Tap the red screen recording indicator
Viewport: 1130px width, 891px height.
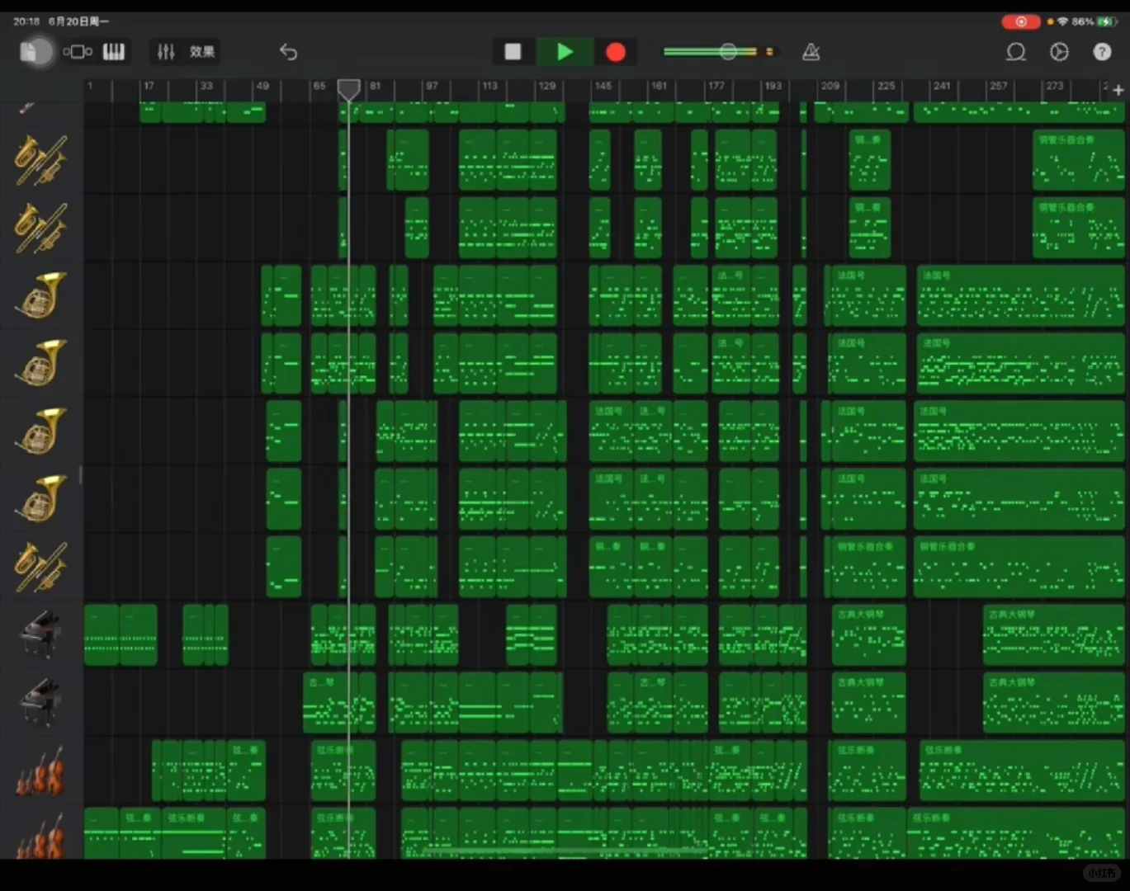[1021, 21]
